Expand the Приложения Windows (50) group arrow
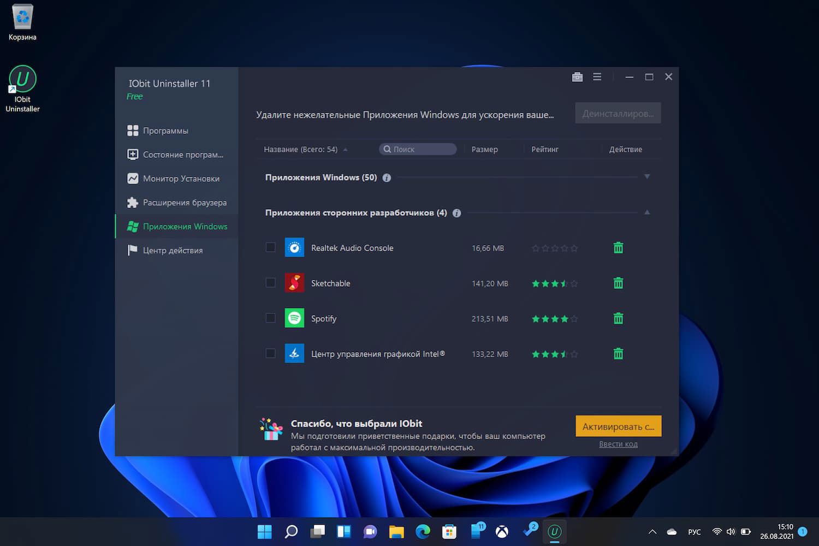 (x=647, y=177)
